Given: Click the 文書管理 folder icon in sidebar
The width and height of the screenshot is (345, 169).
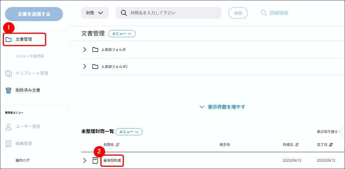Looking at the screenshot, I should pyautogui.click(x=9, y=40).
